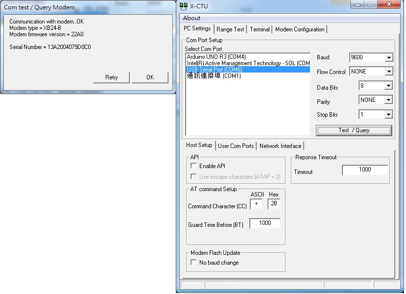The height and width of the screenshot is (294, 406).
Task: Open the Data Bits dropdown
Action: click(388, 86)
